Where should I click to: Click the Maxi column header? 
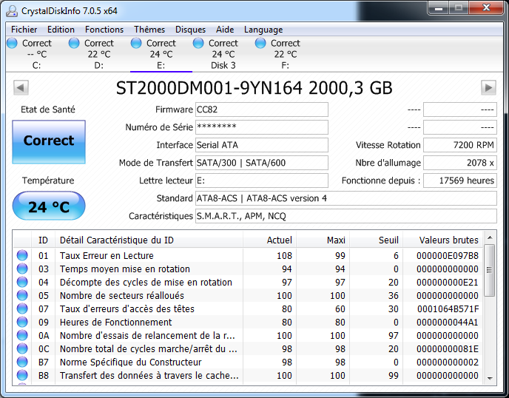click(x=323, y=240)
